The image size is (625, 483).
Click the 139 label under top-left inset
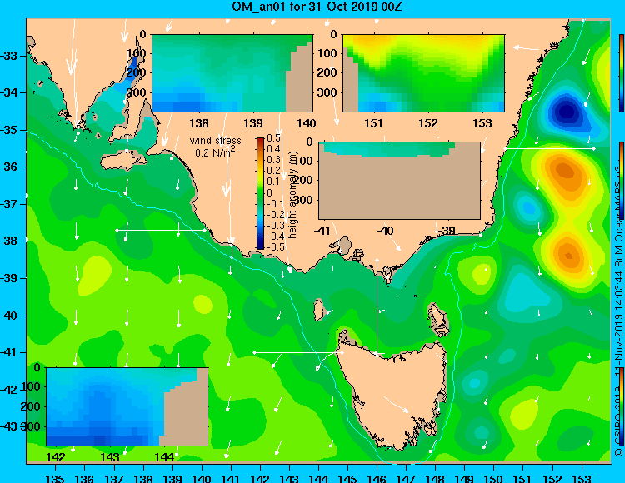coord(253,123)
